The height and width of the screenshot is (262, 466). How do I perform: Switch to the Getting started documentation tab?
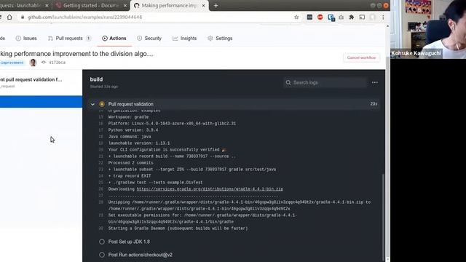[90, 5]
